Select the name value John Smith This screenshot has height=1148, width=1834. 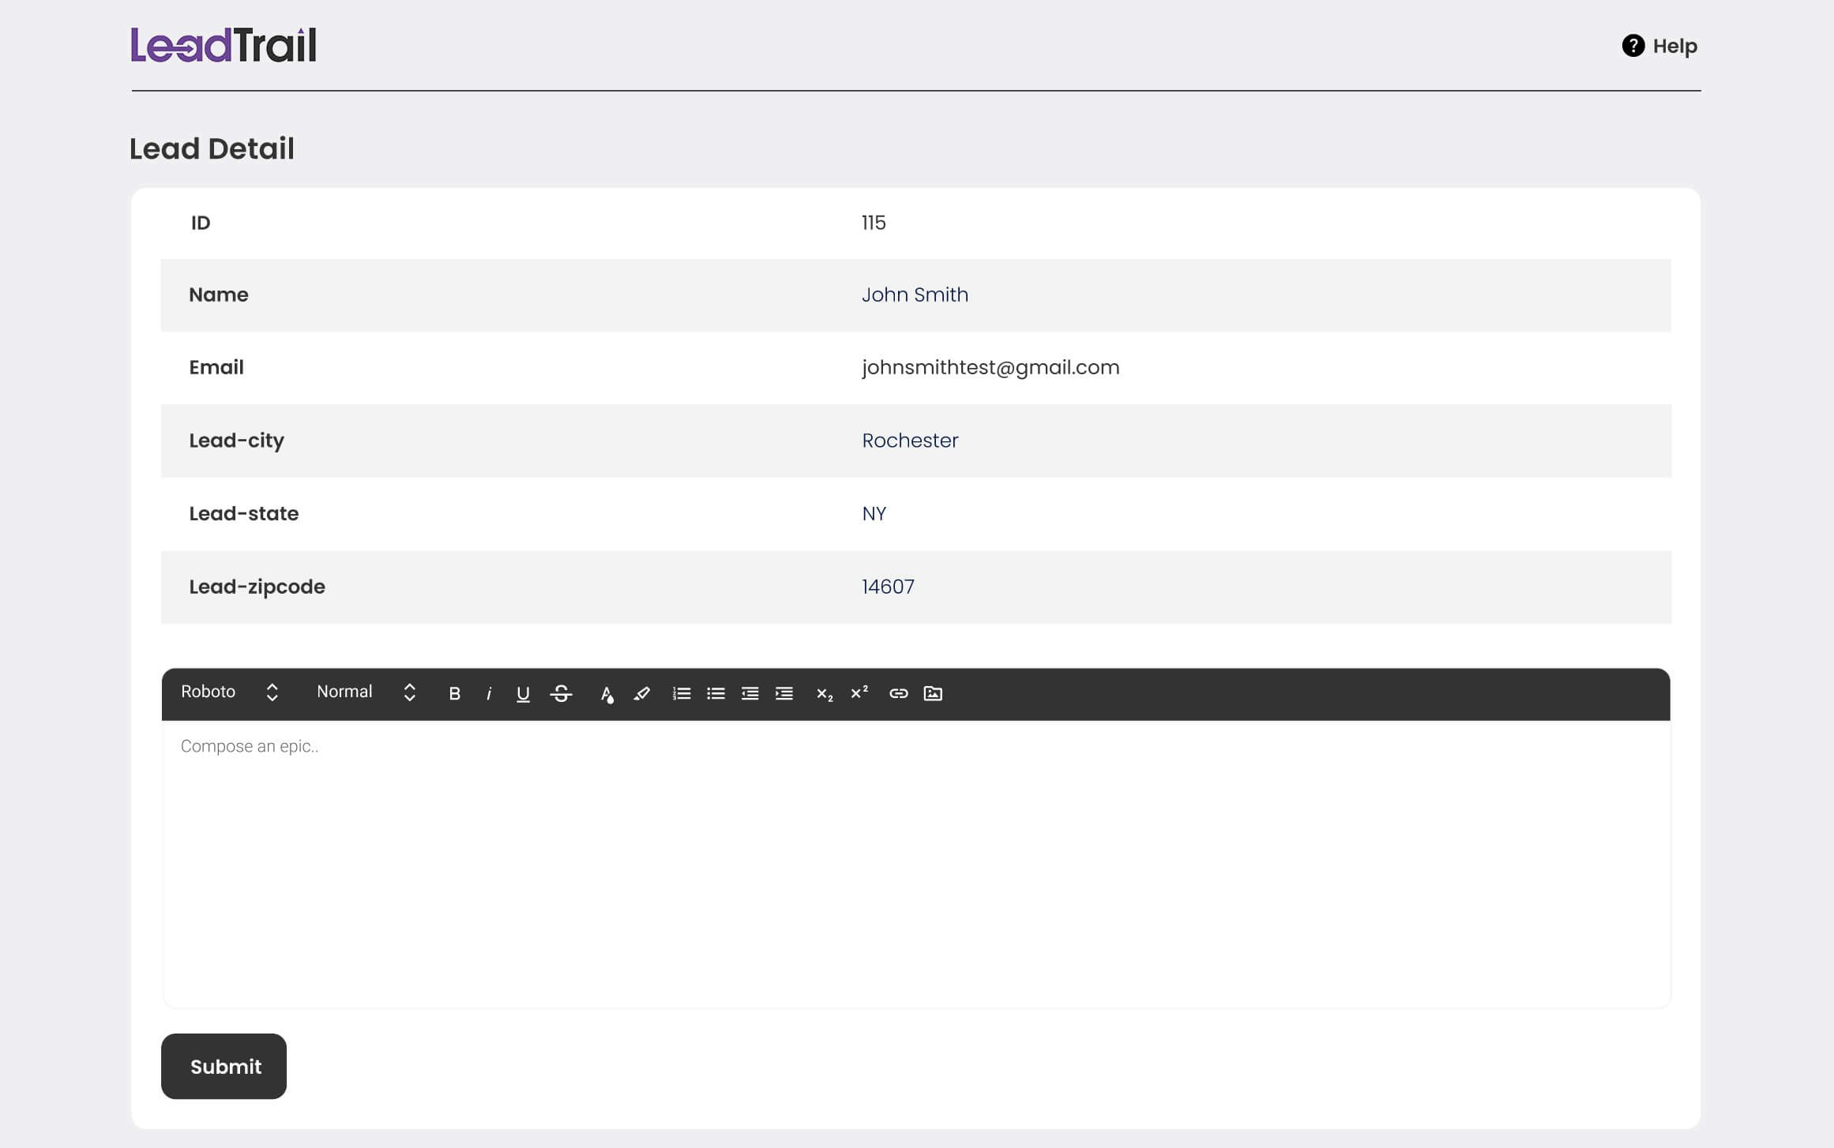pos(915,295)
